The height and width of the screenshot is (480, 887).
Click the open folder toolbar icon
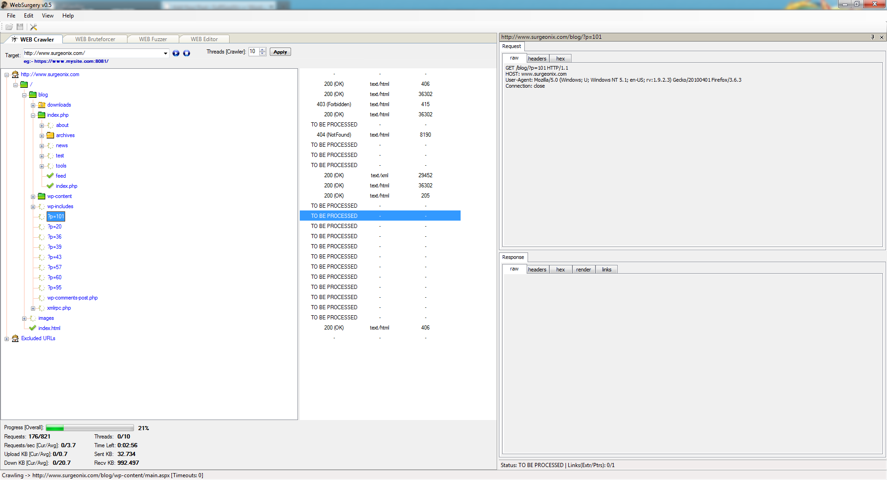click(9, 27)
